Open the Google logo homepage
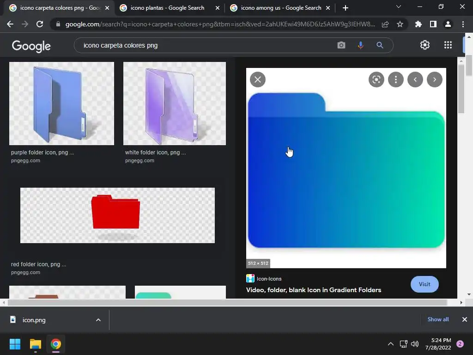Screen dimensions: 473x355 (x=31, y=46)
